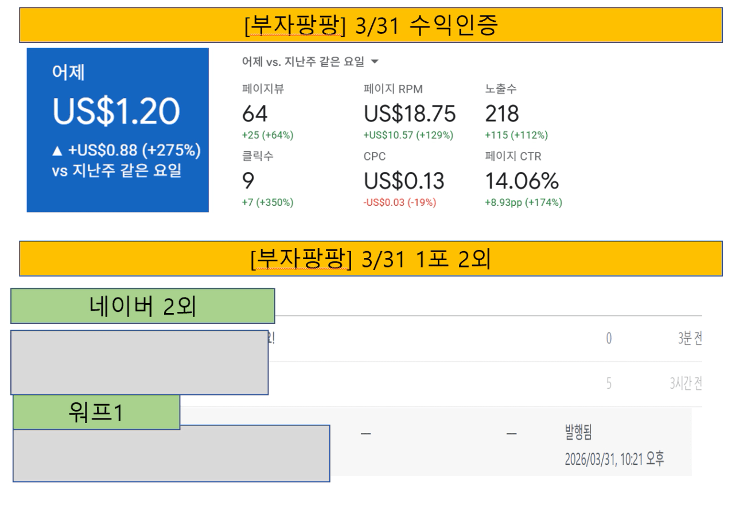Select the 페이지 RPM value US$18.75
The width and height of the screenshot is (755, 509).
click(x=410, y=114)
